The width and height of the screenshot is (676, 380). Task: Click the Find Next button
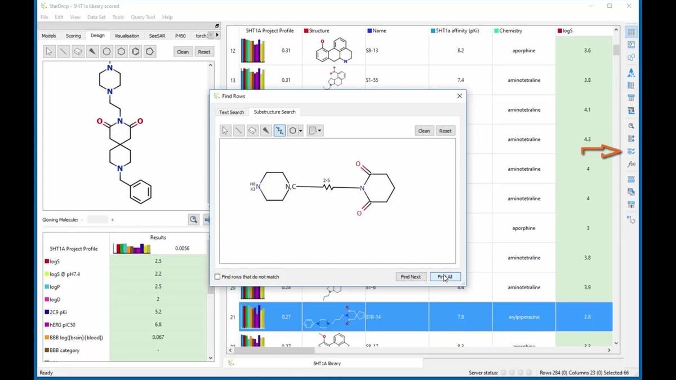(411, 277)
